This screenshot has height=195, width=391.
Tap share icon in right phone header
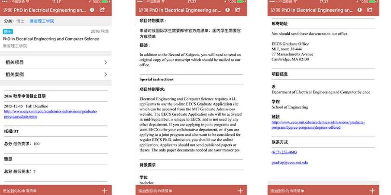click(x=370, y=10)
